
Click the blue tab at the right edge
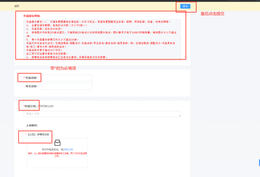pyautogui.click(x=260, y=163)
